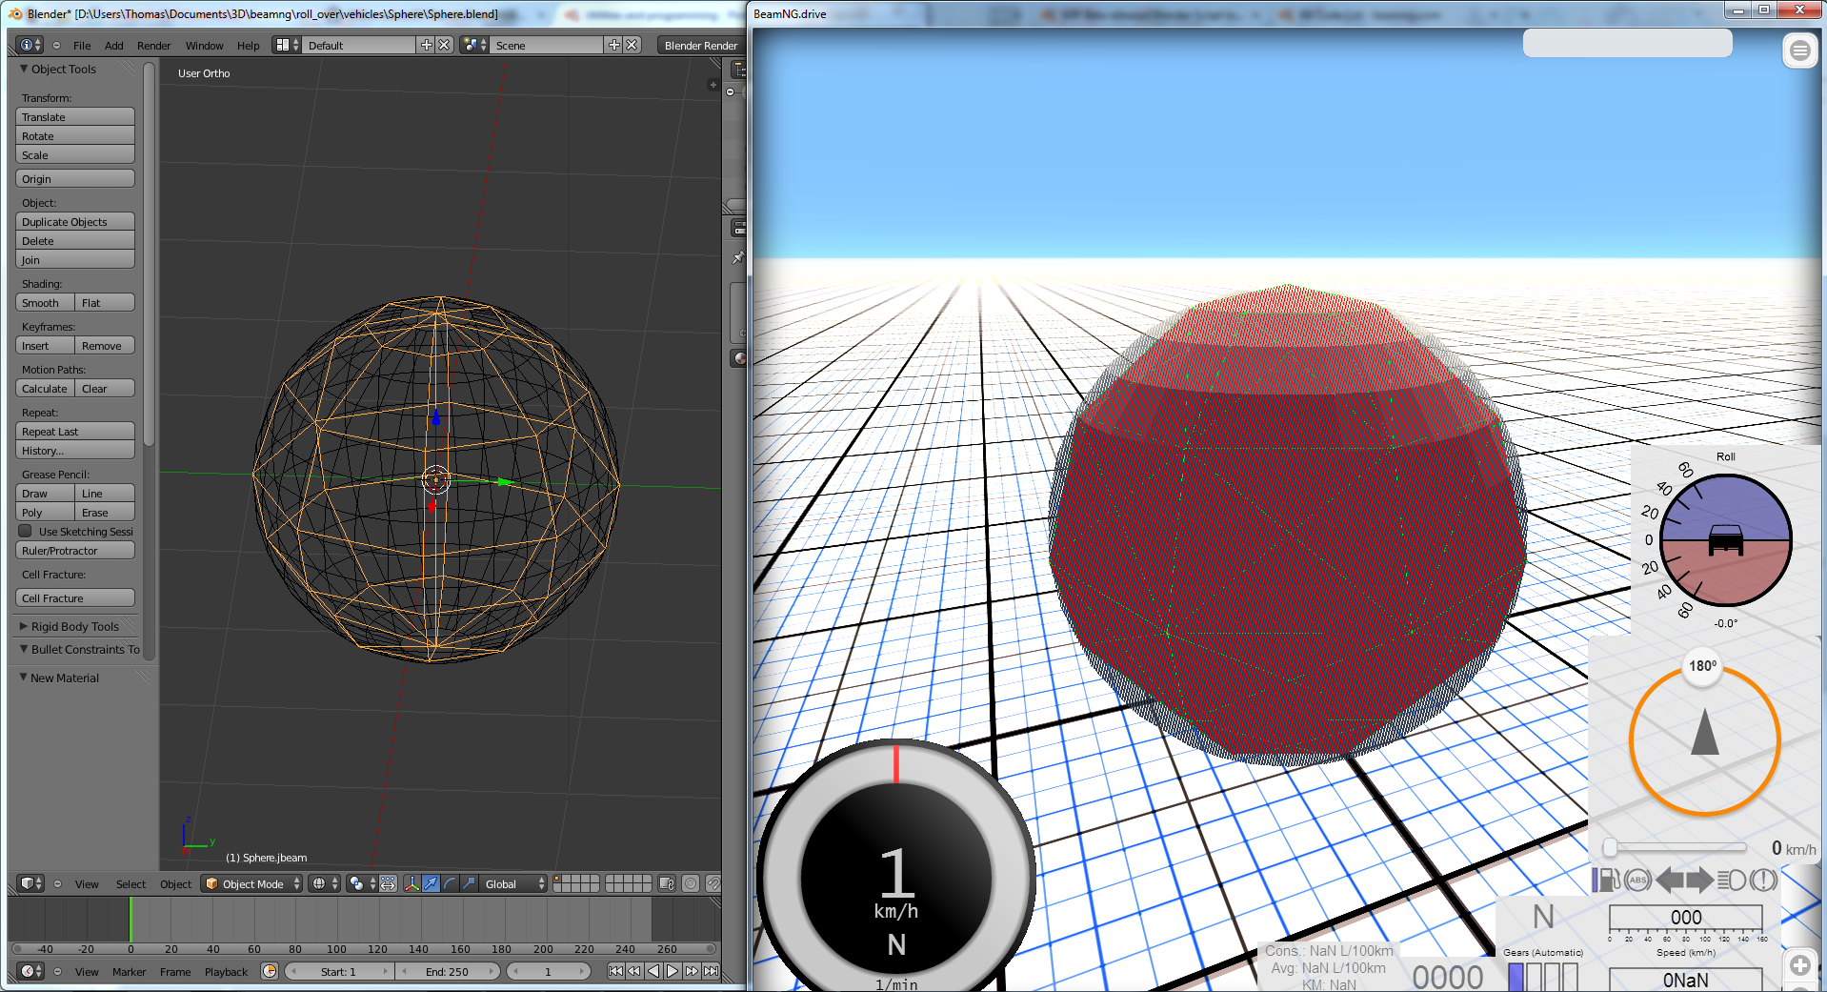Click the fuel gauge icon in BeamNG
The width and height of the screenshot is (1827, 992).
tap(1607, 880)
